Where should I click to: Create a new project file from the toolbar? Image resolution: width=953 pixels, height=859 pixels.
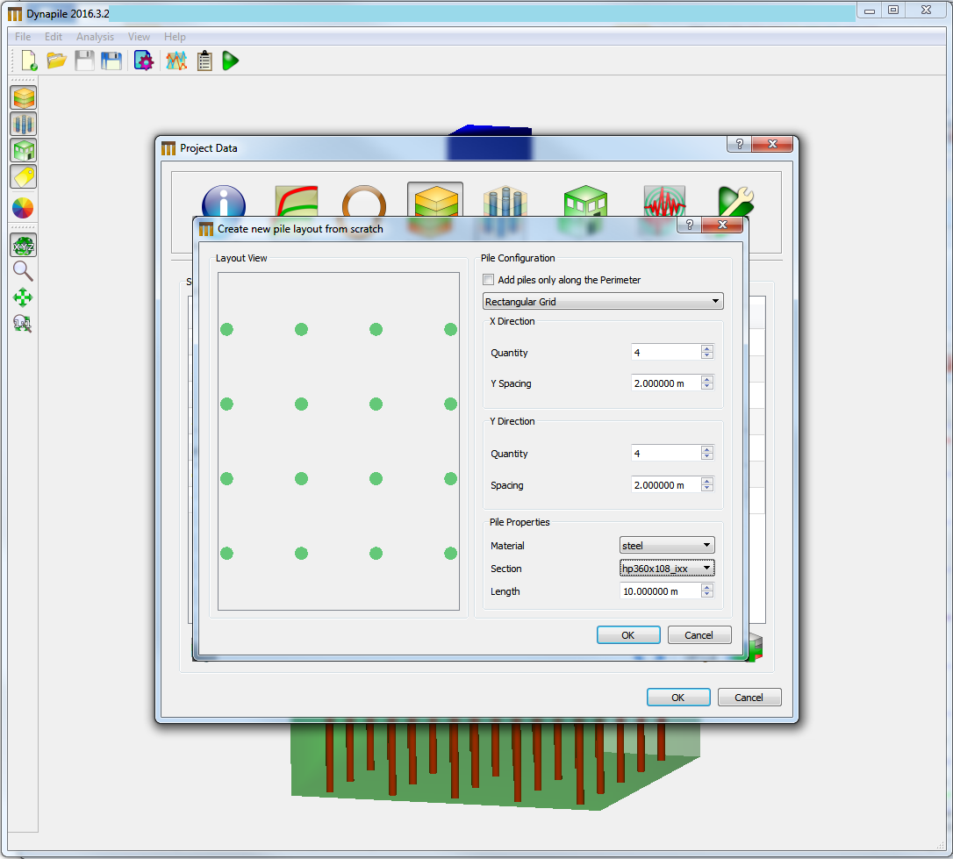[29, 61]
